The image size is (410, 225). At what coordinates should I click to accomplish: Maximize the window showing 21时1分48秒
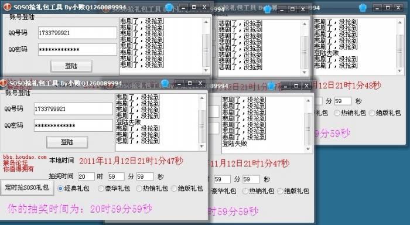[388, 8]
